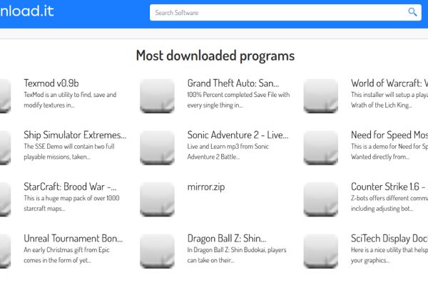The height and width of the screenshot is (285, 428).
Task: Click the Dragon Ball Z: Shin... program icon
Action: pos(157,252)
